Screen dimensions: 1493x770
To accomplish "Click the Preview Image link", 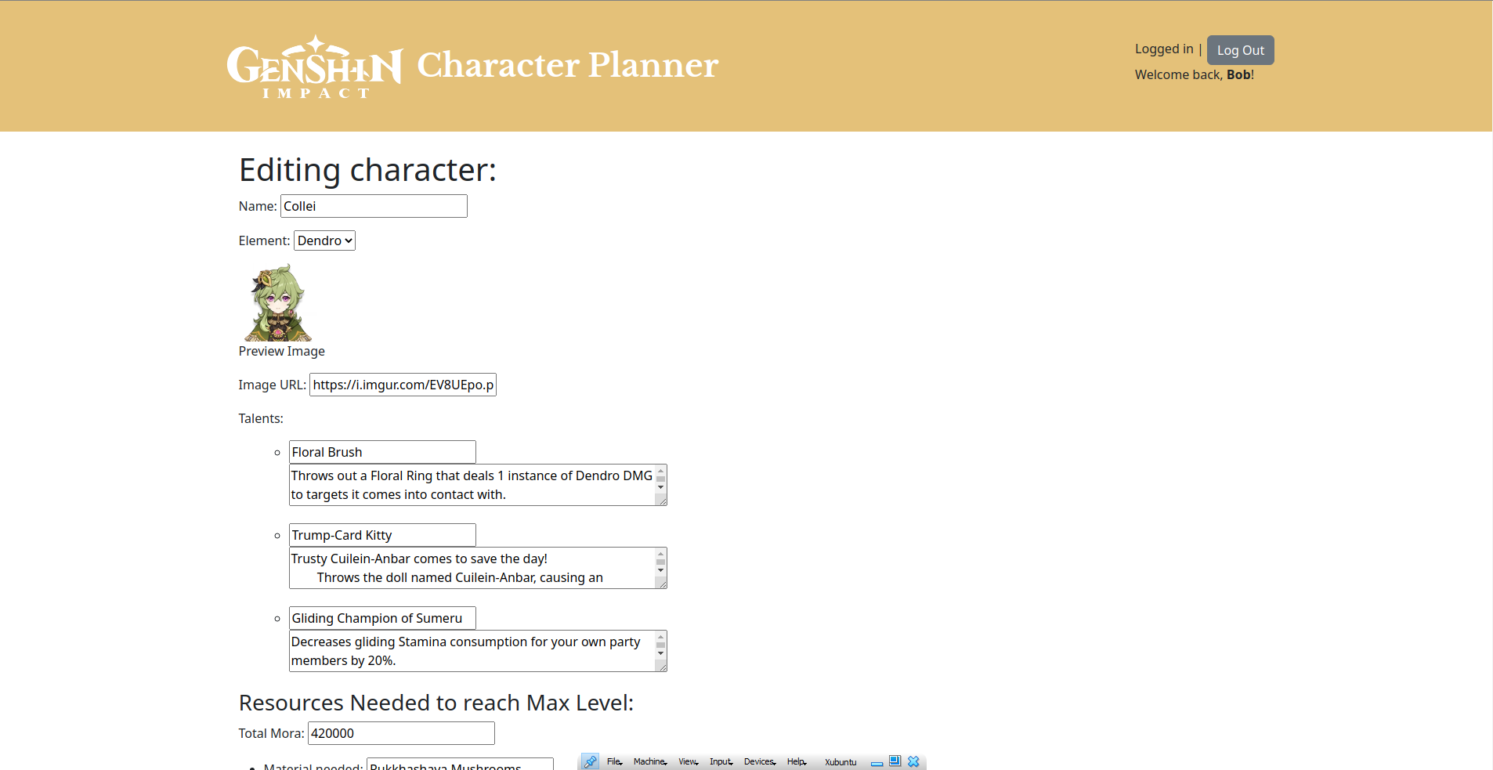I will [x=281, y=351].
